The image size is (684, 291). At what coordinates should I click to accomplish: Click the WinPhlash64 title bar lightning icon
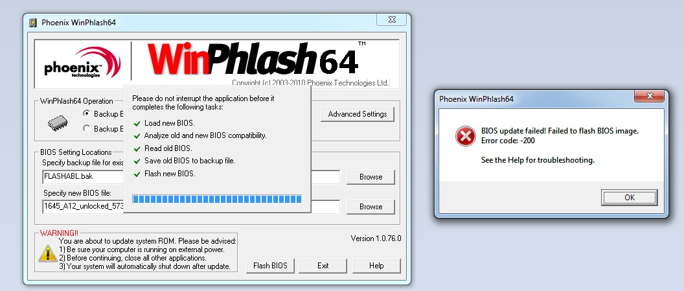point(32,22)
